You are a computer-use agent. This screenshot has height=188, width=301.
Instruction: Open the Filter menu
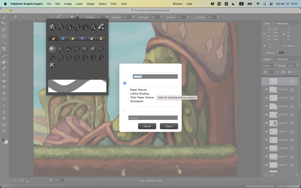114,4
